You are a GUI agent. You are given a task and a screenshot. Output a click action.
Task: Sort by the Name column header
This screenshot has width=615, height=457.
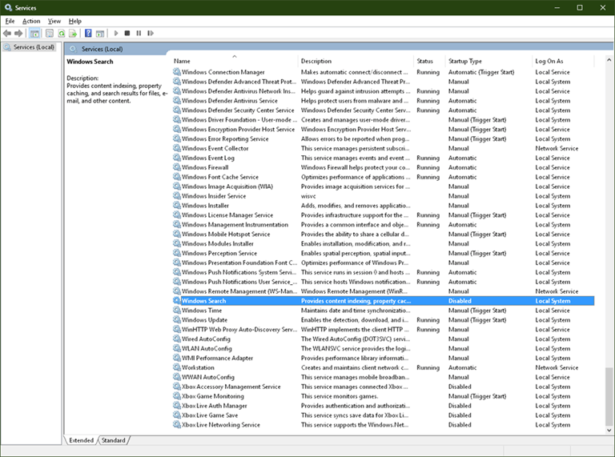tap(235, 61)
